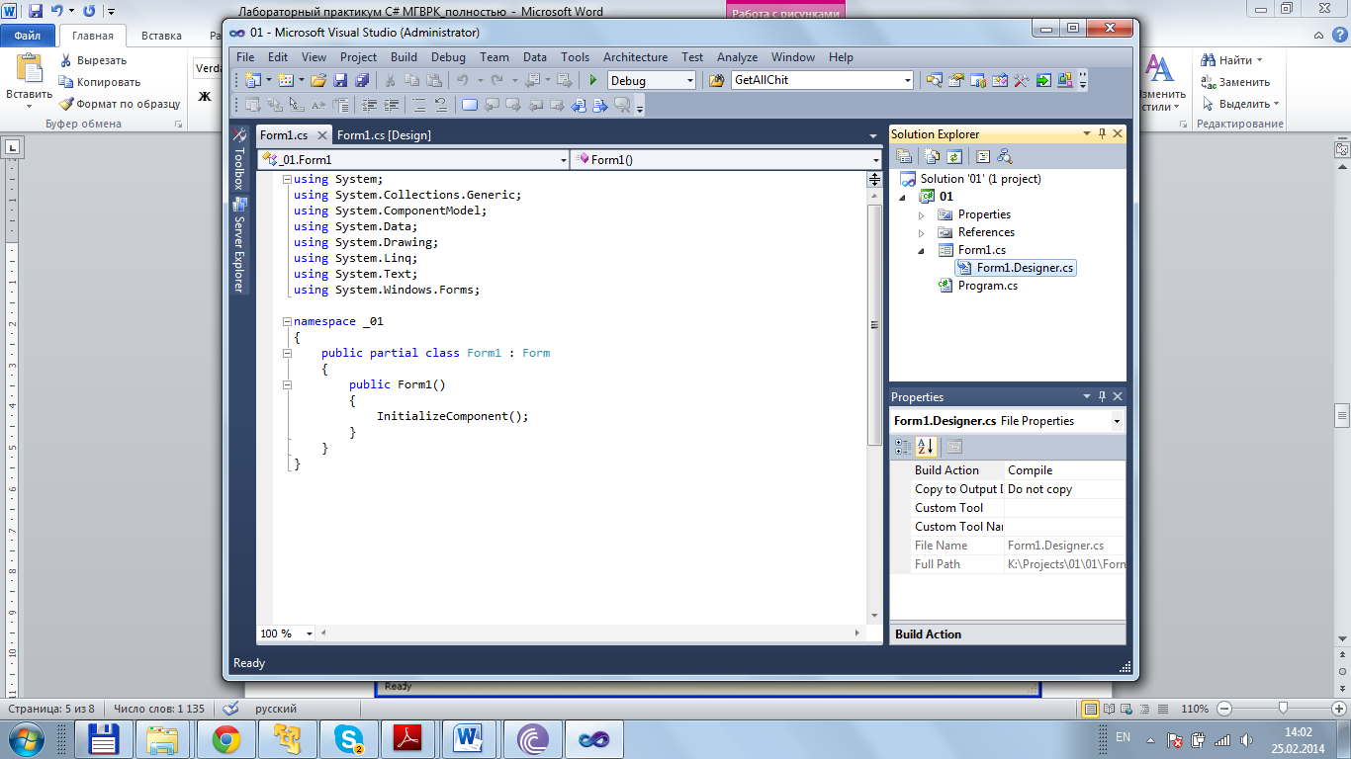
Task: Click the Uncomment selected lines icon
Action: point(441,104)
